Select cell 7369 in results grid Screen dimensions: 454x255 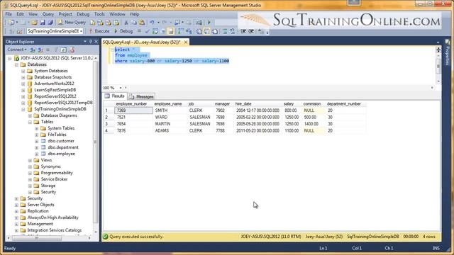133,110
